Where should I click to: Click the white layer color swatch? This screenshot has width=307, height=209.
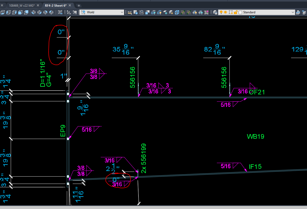pos(240,12)
